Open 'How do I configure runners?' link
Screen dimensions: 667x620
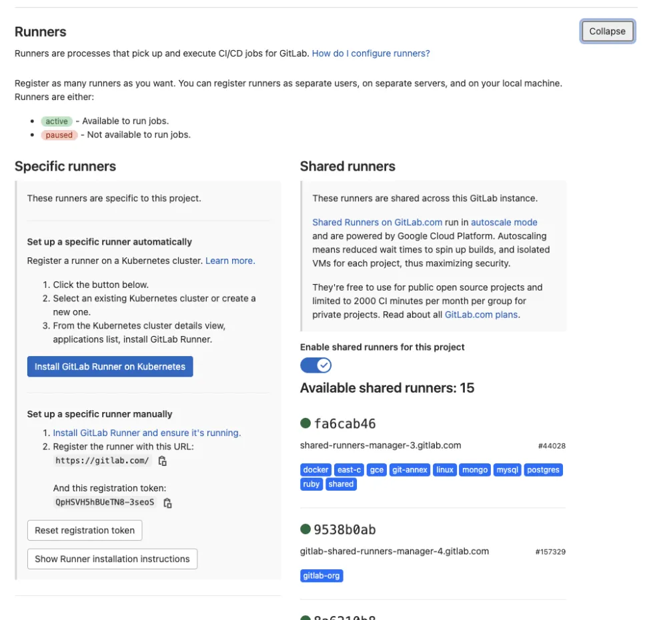(x=371, y=53)
